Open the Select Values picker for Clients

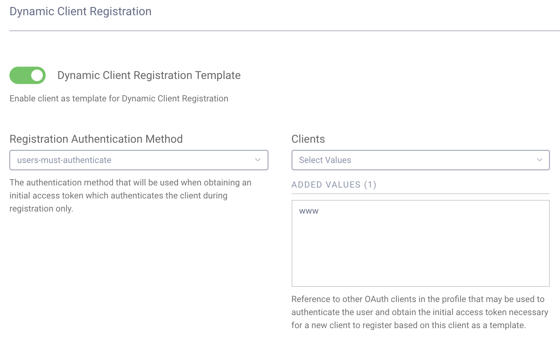(x=420, y=160)
